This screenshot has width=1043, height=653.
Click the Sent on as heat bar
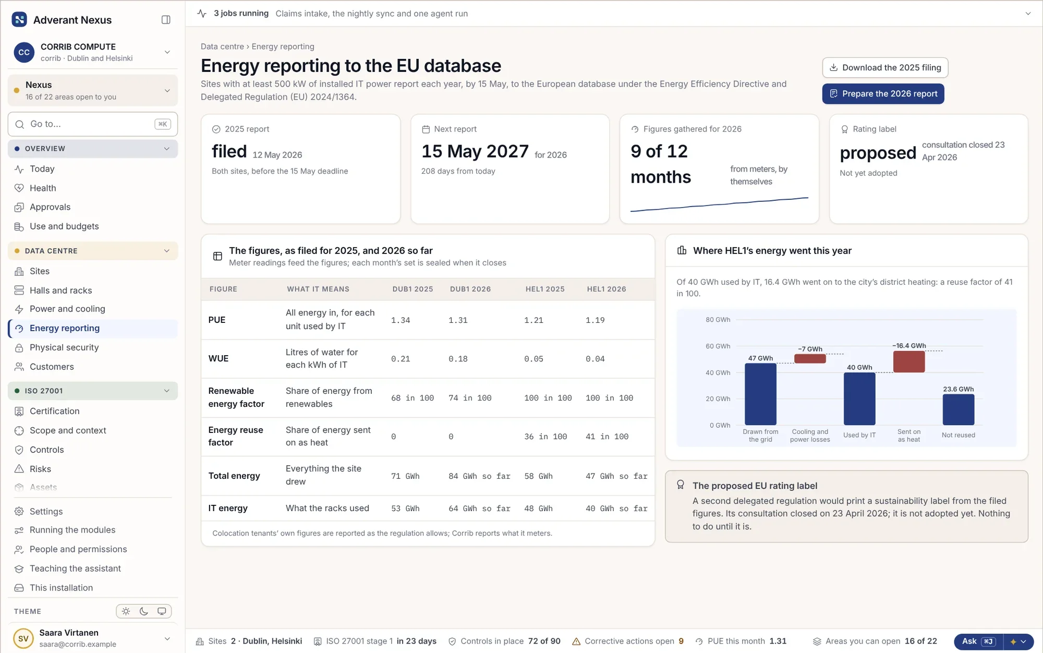tap(908, 361)
